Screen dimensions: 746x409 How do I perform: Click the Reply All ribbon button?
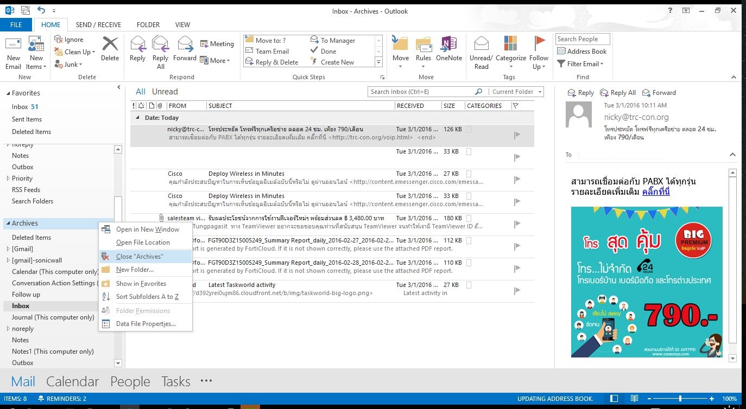tap(160, 53)
